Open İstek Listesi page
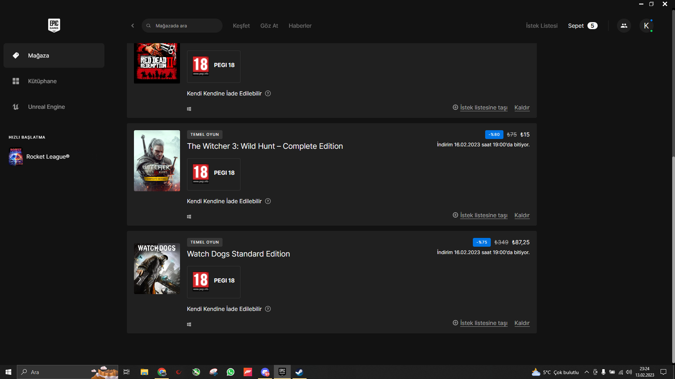The width and height of the screenshot is (675, 379). 541,26
